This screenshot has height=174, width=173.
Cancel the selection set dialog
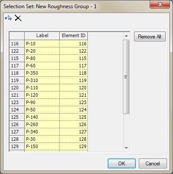coord(153,164)
